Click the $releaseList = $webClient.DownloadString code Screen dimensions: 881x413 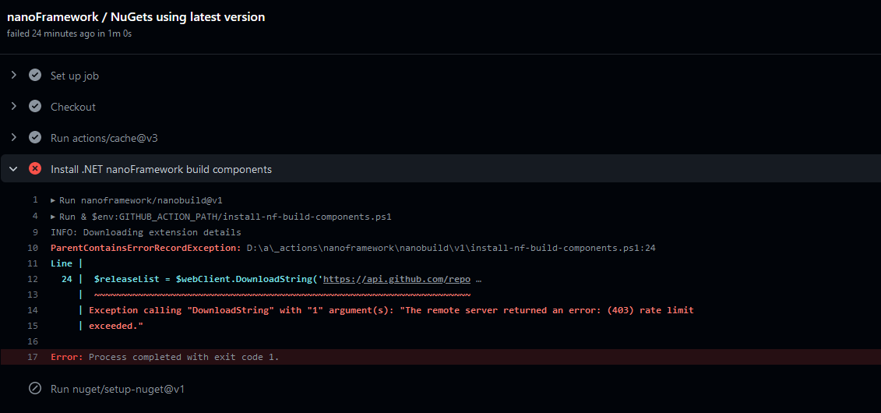(x=208, y=279)
